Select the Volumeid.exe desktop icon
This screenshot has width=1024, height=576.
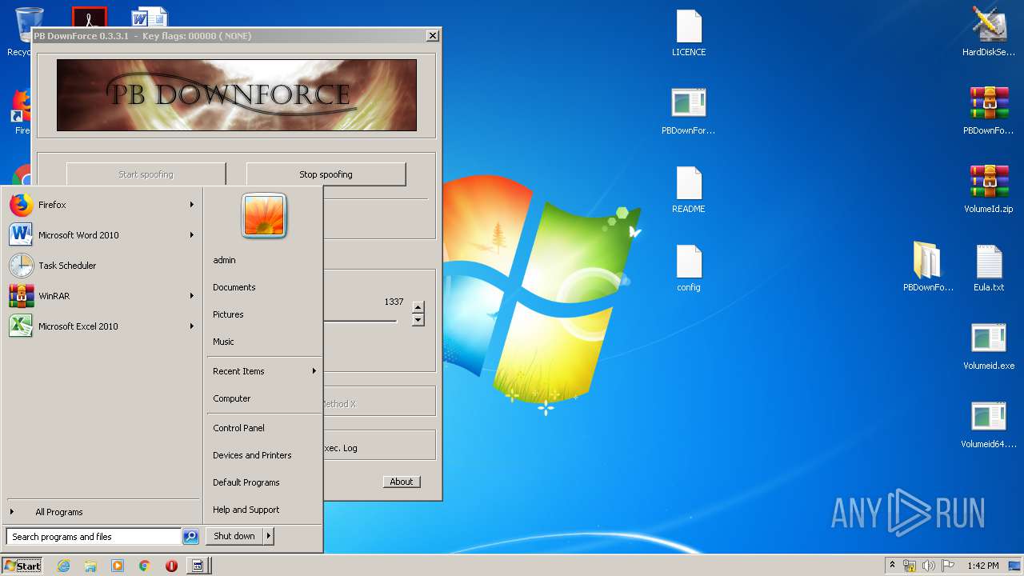[x=989, y=346]
